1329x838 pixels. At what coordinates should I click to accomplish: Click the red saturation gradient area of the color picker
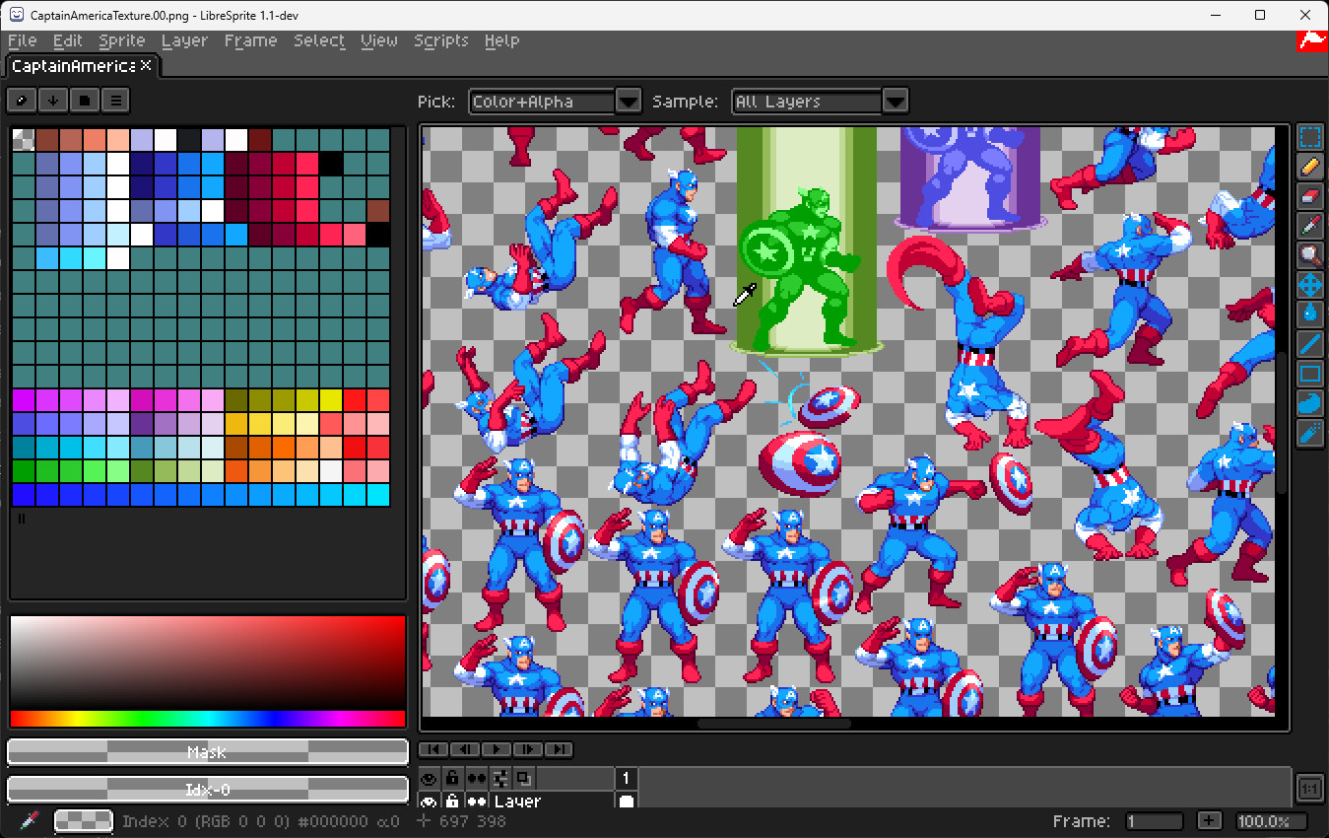[x=207, y=663]
